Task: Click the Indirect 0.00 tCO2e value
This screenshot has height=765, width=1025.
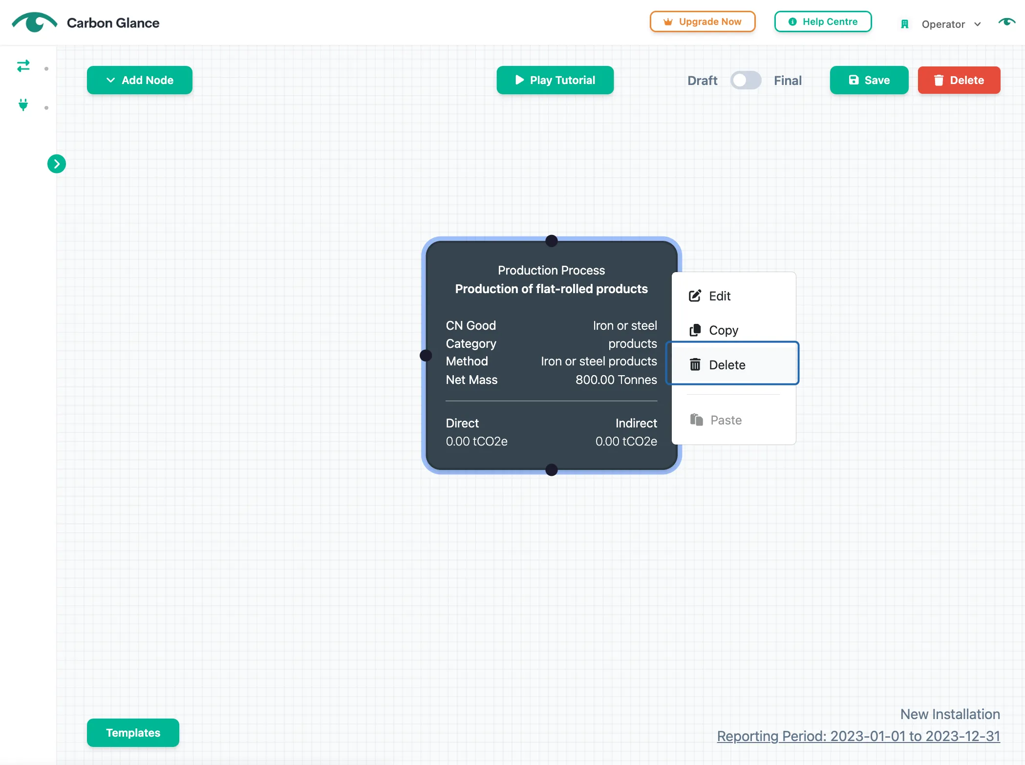Action: pos(626,441)
